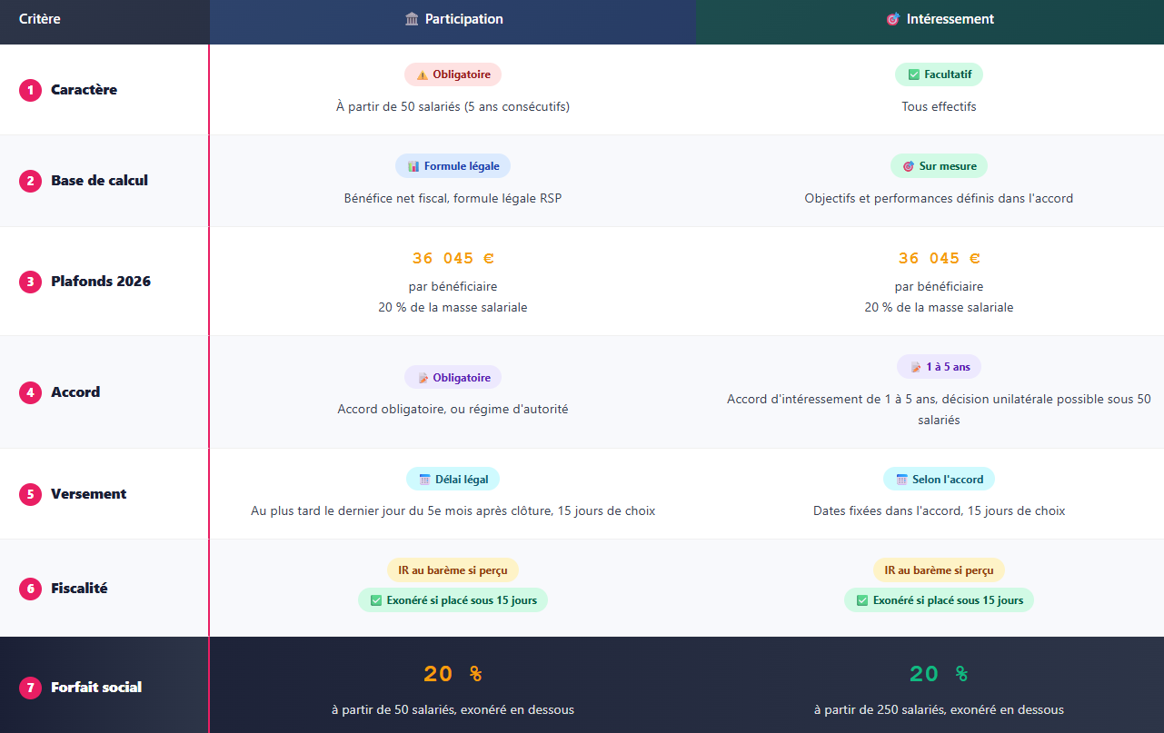
Task: Click the Plafonds 2026 row label
Action: point(101,282)
